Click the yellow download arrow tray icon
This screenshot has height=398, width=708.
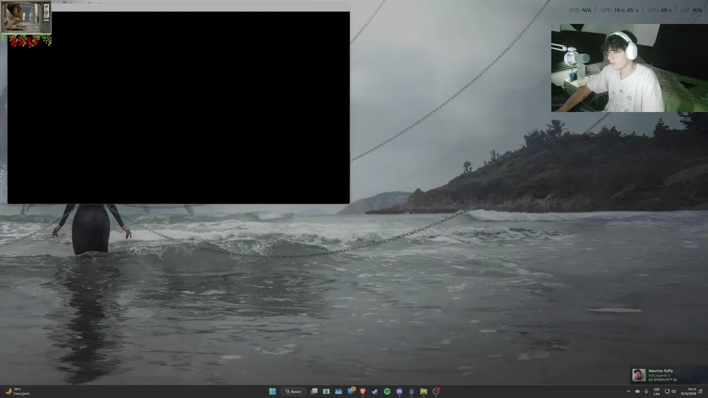[646, 391]
